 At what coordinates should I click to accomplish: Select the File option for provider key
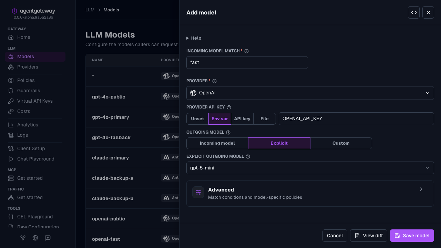(265, 119)
